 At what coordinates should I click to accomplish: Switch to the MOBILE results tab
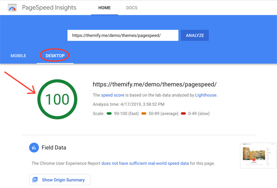(x=18, y=56)
